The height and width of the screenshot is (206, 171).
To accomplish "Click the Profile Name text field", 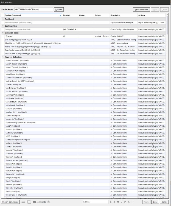I will click(33, 9).
